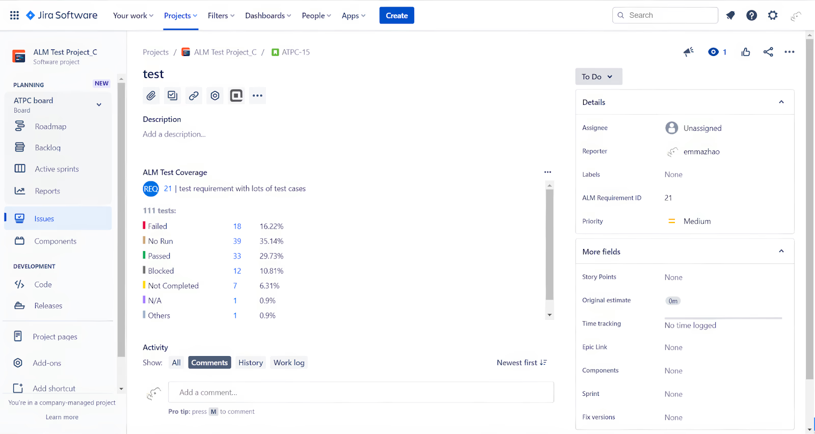
Task: Open more toolbar actions ellipsis under title
Action: [x=258, y=95]
